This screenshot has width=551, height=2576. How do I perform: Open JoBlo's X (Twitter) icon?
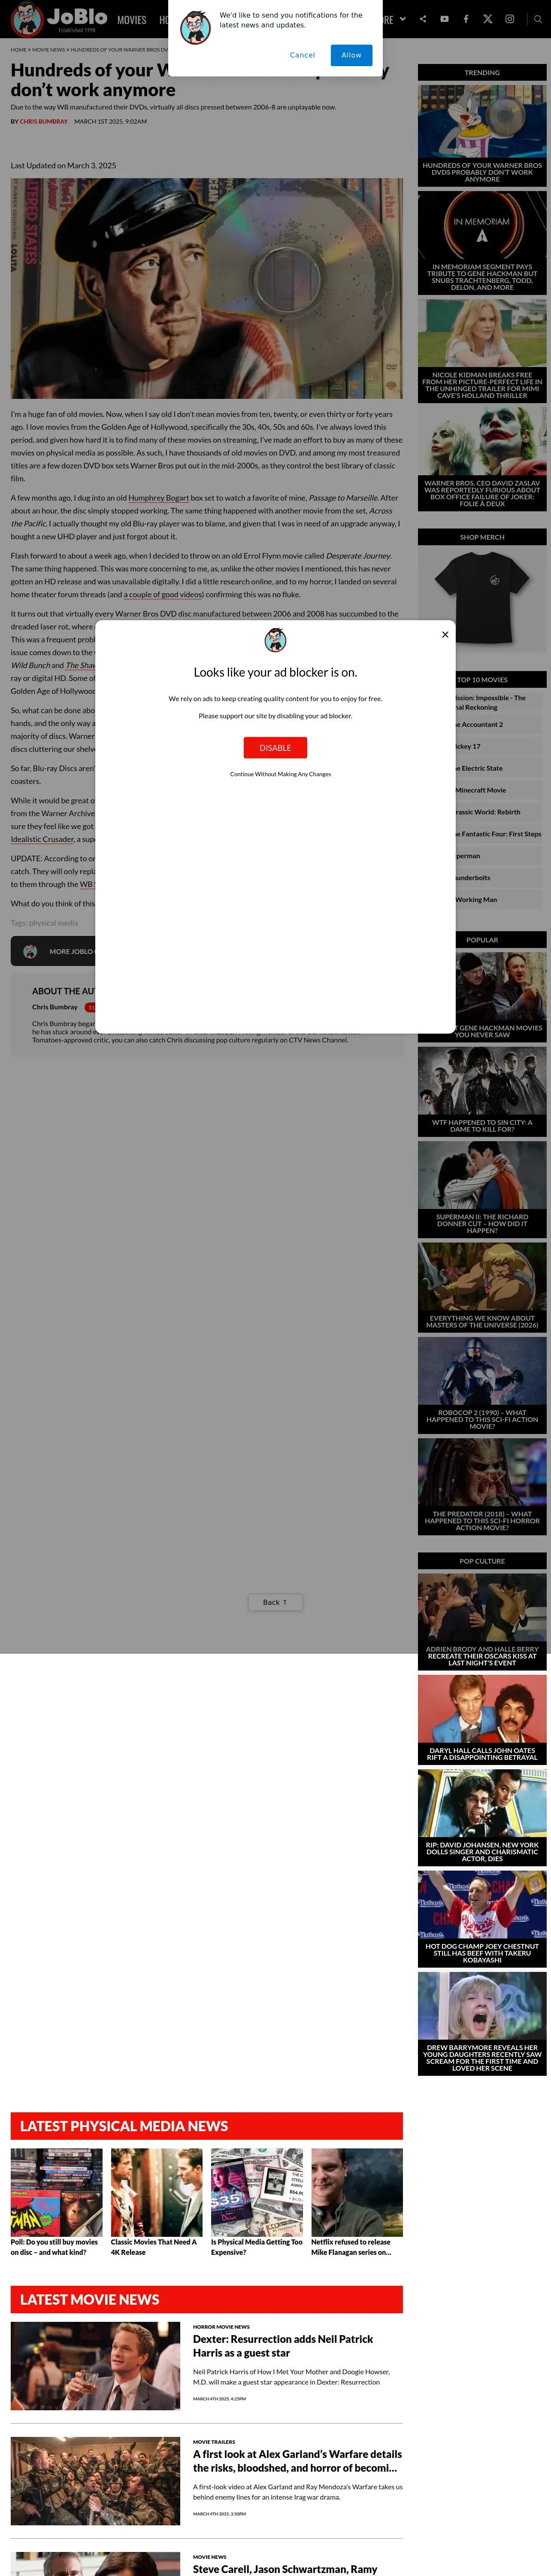pos(488,19)
